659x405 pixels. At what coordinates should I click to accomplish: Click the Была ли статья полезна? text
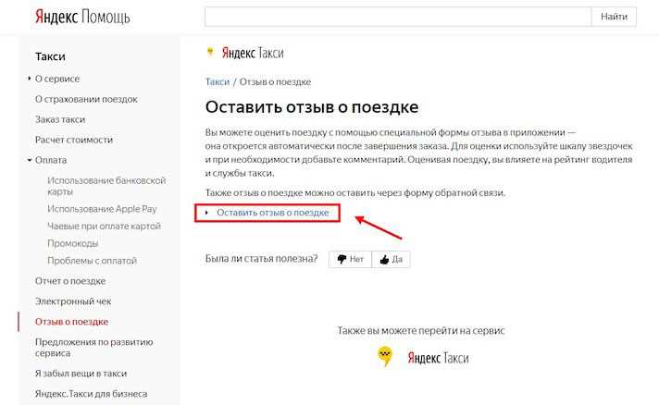(261, 259)
